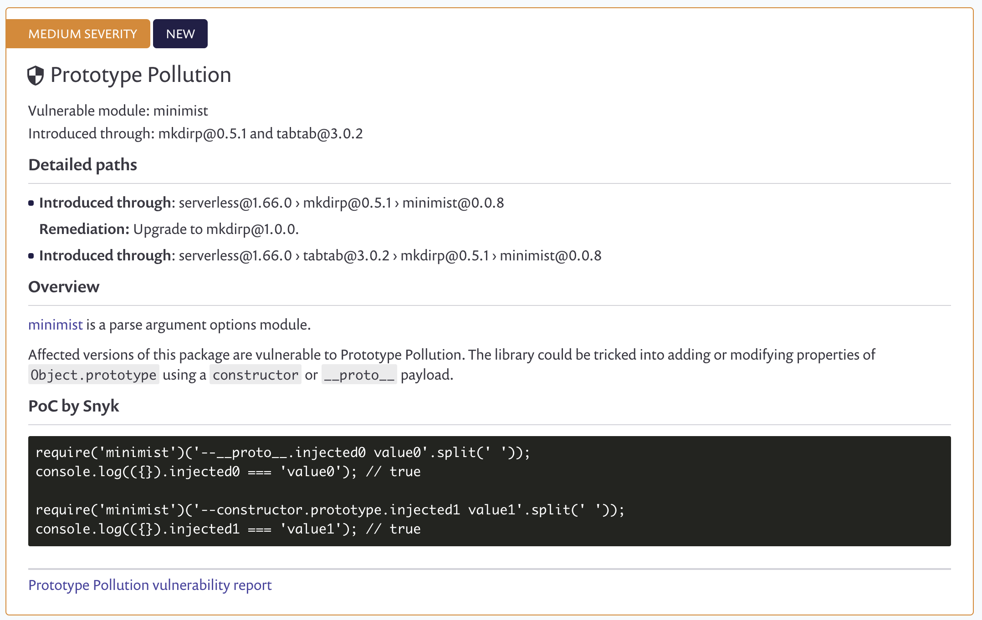Click the NEW badge
The height and width of the screenshot is (620, 982).
180,33
